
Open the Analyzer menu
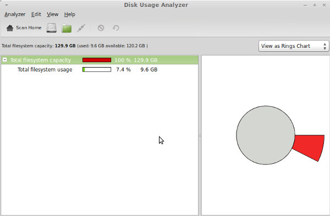pyautogui.click(x=15, y=14)
